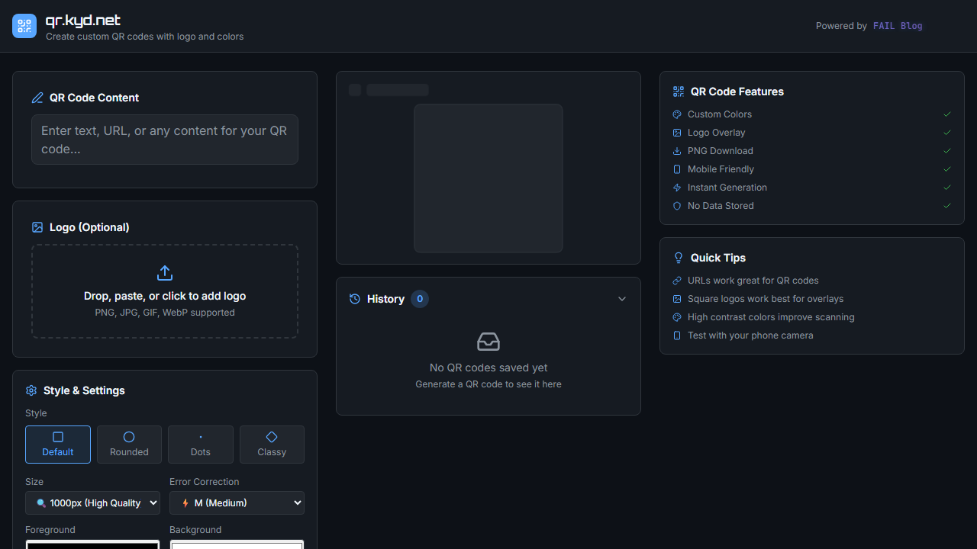The height and width of the screenshot is (549, 977).
Task: Click the qr.kyd.net logo icon in the header
Action: click(x=24, y=25)
